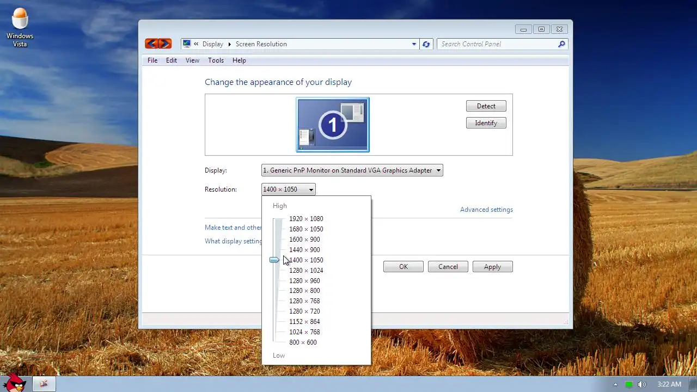Open the volume speaker tray icon
Screen dimensions: 697x392
point(642,384)
